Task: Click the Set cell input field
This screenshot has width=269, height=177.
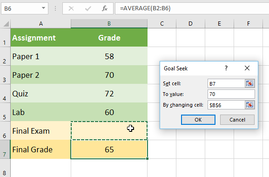Action: point(226,83)
